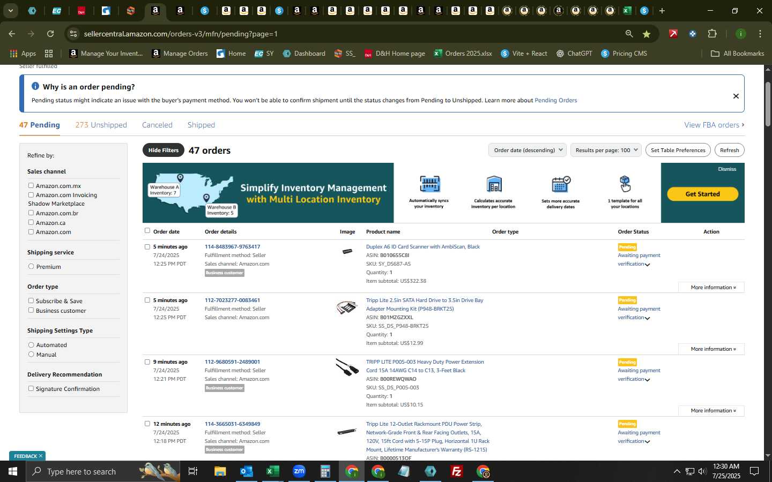The width and height of the screenshot is (772, 482).
Task: Open the info icon in pending banner
Action: pyautogui.click(x=35, y=86)
